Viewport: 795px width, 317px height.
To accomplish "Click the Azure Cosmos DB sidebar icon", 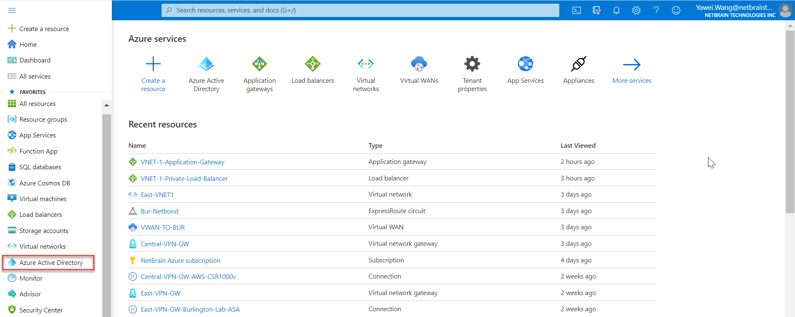I will (12, 183).
